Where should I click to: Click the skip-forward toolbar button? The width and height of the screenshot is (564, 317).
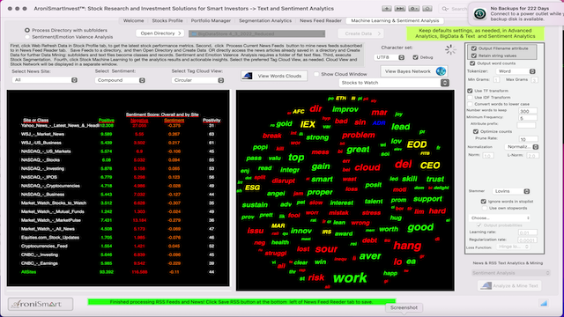click(x=400, y=8)
